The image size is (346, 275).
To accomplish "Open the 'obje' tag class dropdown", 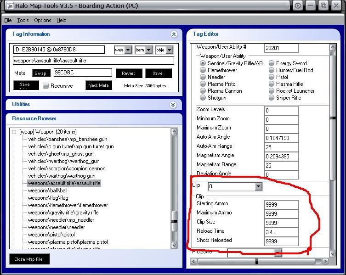I will (x=170, y=50).
